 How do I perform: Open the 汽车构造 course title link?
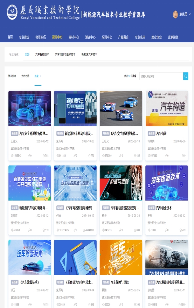coord(161,134)
